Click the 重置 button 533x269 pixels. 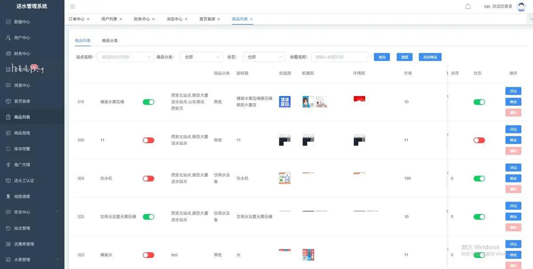(405, 57)
